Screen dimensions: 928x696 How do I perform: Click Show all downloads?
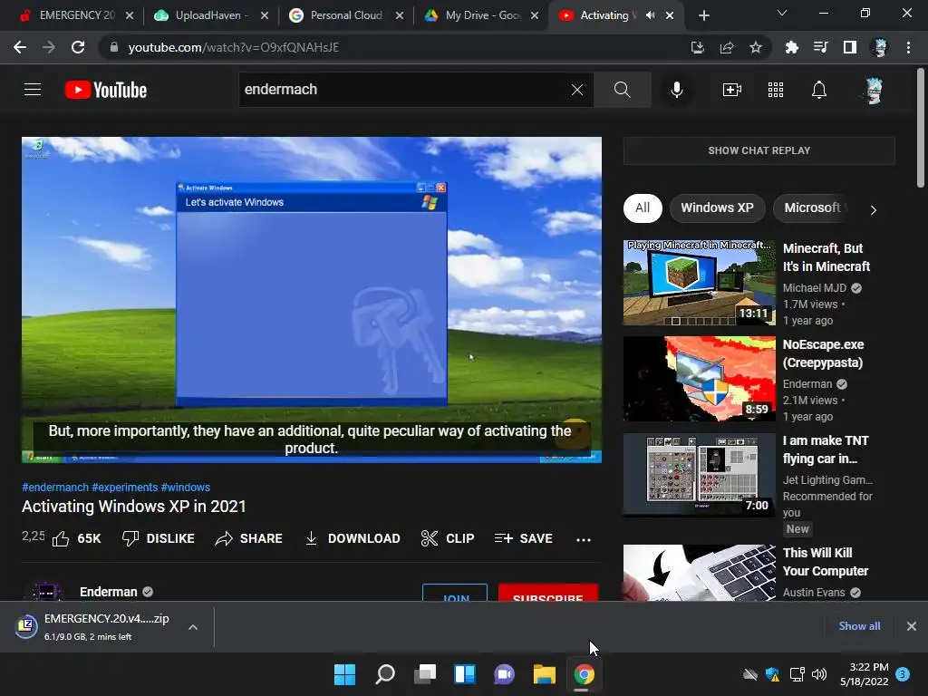coord(859,626)
